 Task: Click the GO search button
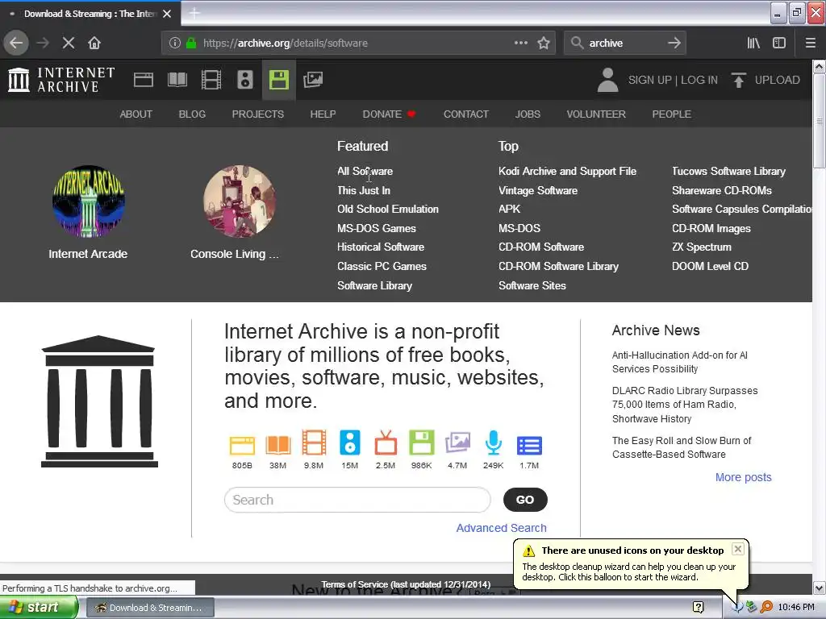(x=525, y=500)
